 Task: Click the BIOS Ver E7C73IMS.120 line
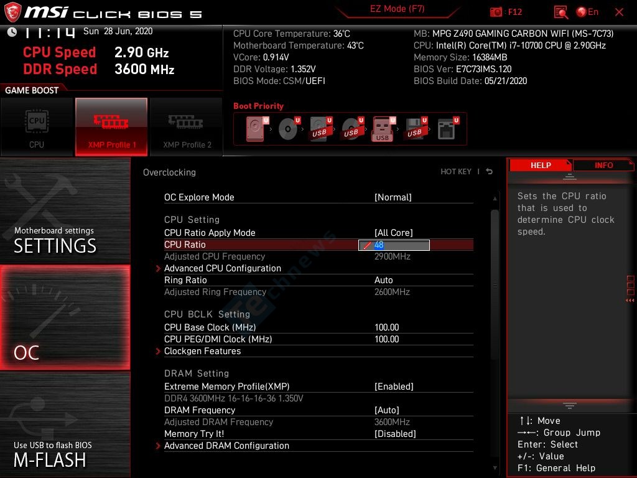[462, 69]
